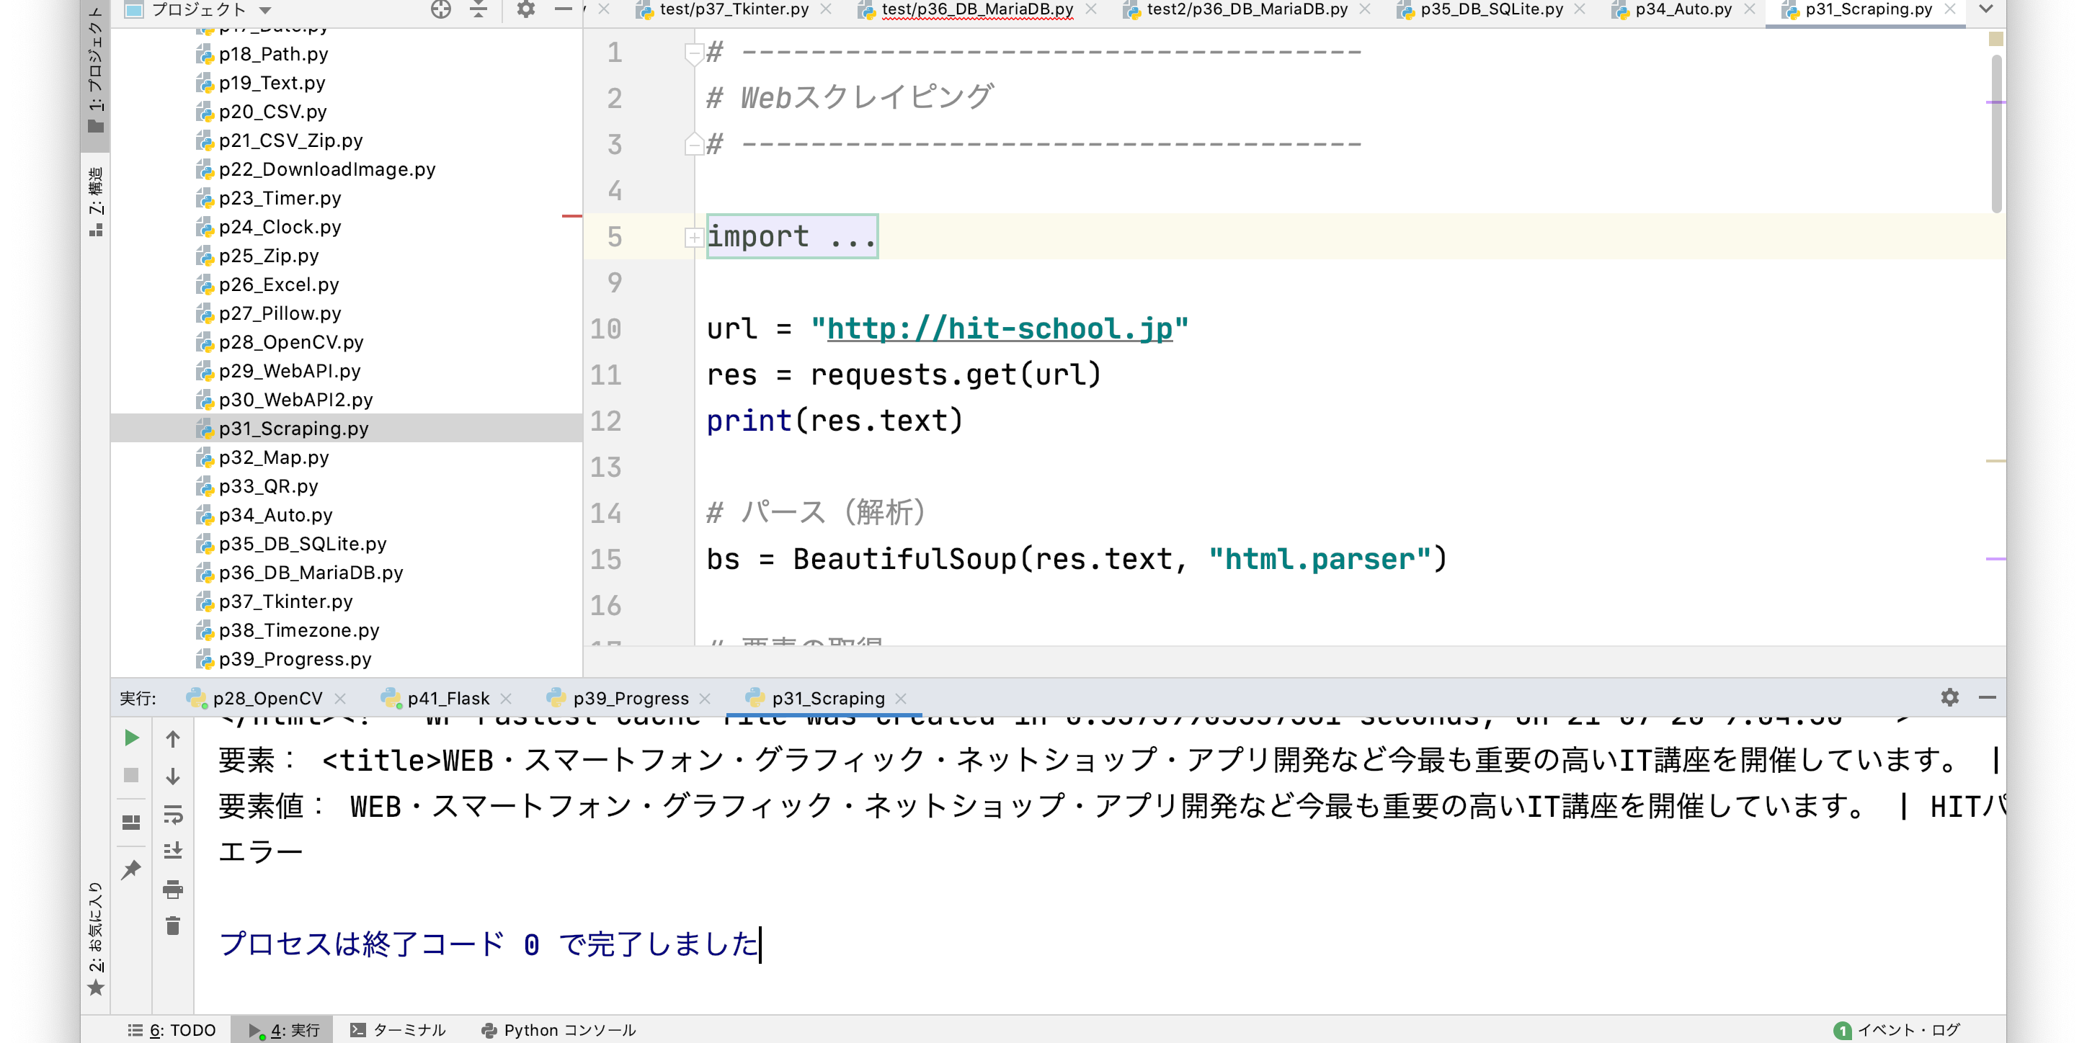The image size is (2087, 1043).
Task: Open p32_Map.py in project tree
Action: [274, 457]
